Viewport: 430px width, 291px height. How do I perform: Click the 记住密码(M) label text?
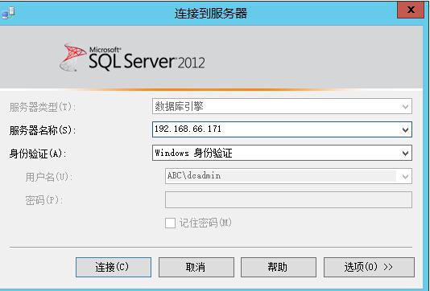click(x=205, y=223)
